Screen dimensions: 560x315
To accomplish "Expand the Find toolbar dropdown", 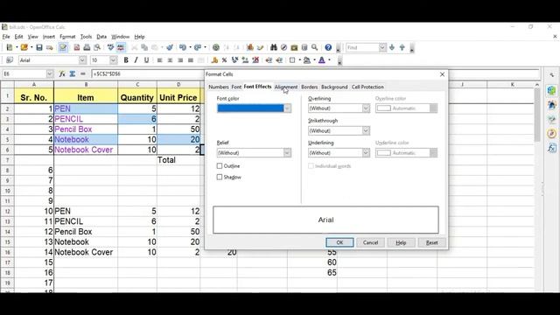I will coord(382,47).
